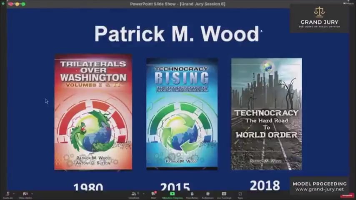Open the participants panel
The image size is (356, 200).
tap(134, 194)
